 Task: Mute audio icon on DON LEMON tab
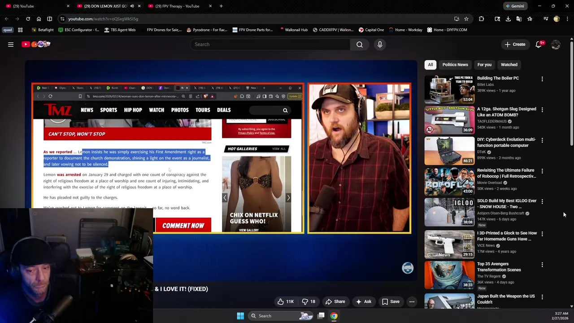tap(132, 6)
